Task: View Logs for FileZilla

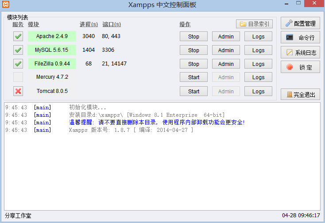Action: point(258,64)
